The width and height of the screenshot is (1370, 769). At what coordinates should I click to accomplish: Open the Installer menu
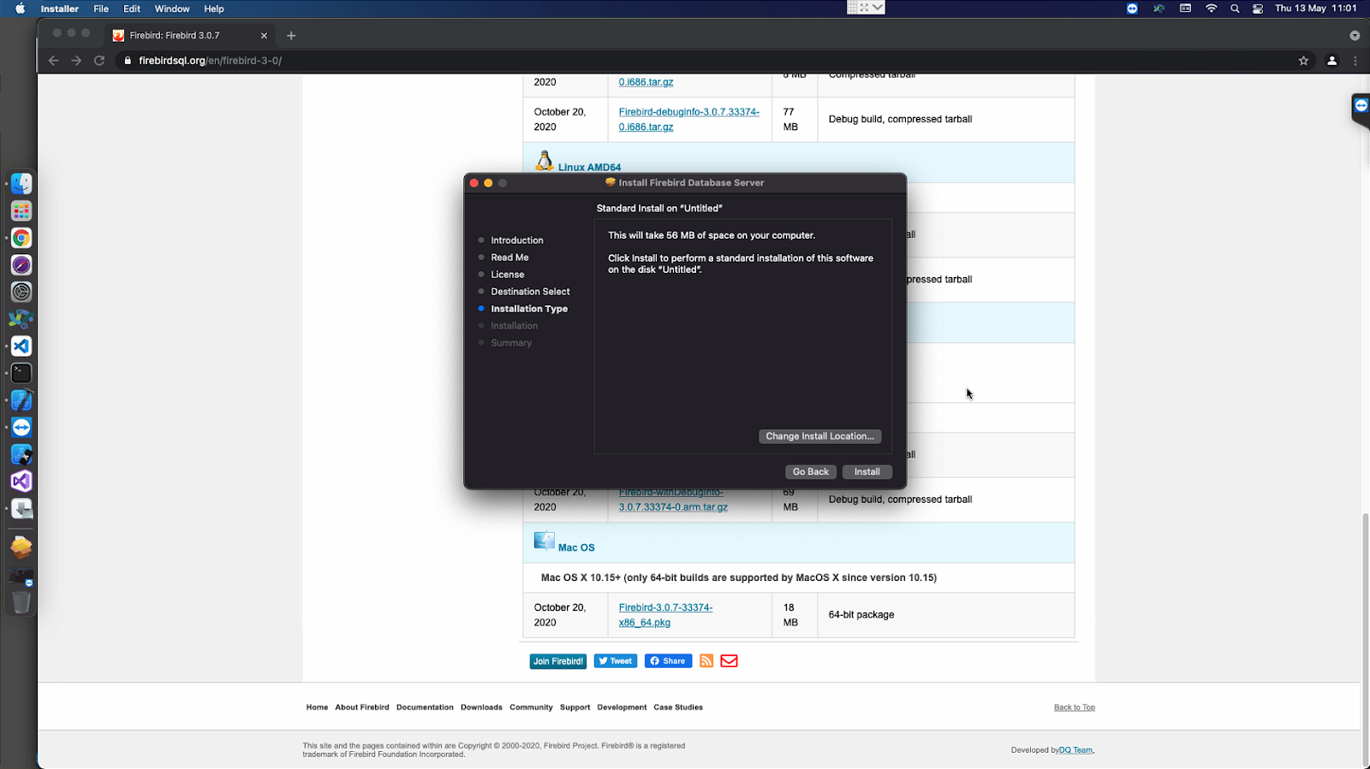(x=59, y=9)
